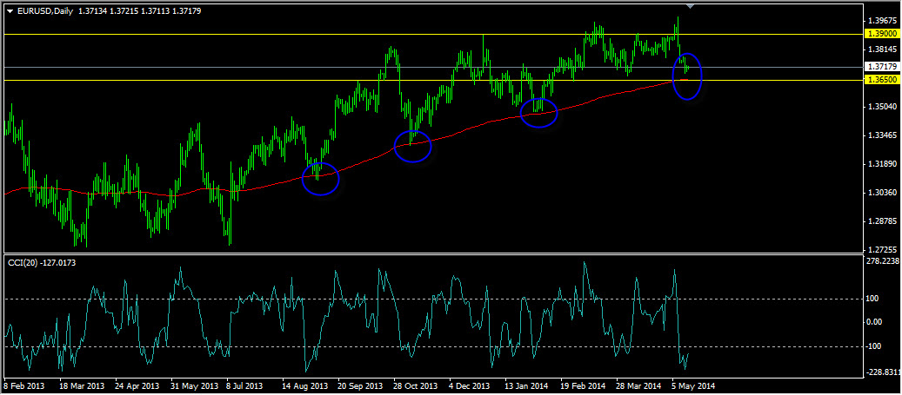
Task: Click the 8 Jul 2013 date label
Action: pos(244,385)
